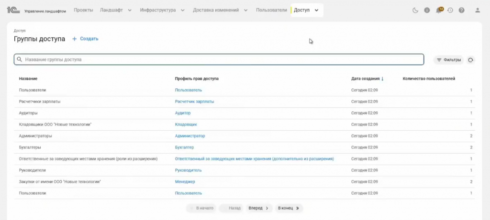The height and width of the screenshot is (220, 490).
Task: Open notifications via the bell icon
Action: [x=439, y=10]
